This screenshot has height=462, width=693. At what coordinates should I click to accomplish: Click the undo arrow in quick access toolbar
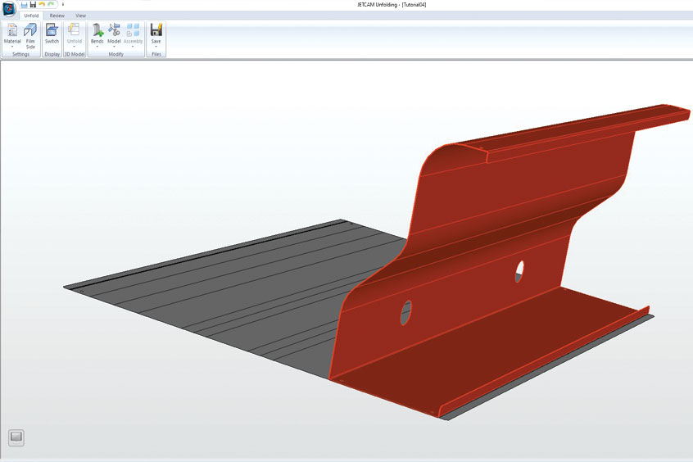(x=43, y=5)
